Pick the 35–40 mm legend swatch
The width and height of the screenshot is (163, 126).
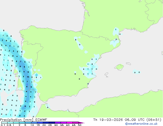click(64, 123)
